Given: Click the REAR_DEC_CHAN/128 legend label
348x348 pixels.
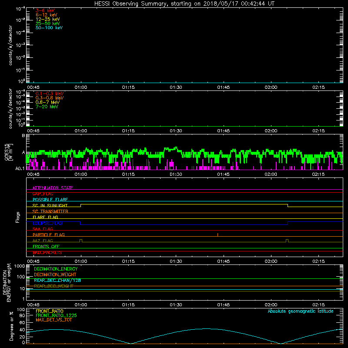Looking at the screenshot, I should (57, 280).
